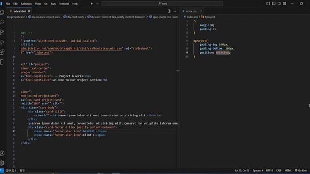This screenshot has width=310, height=174.
Task: Click the command center search box
Action: coord(162,4)
